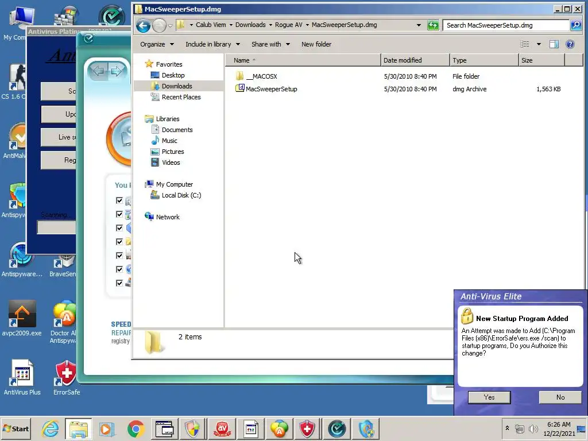Click Yes in Anti-Virus Elite popup
Viewport: 588px width, 441px height.
(x=489, y=397)
